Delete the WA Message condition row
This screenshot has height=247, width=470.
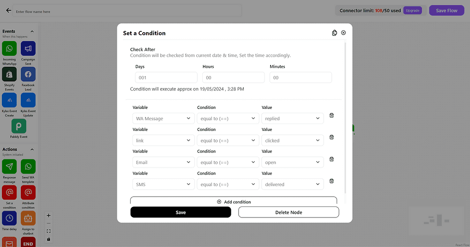[331, 115]
